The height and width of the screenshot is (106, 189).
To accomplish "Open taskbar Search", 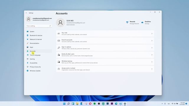I will click(x=69, y=104).
